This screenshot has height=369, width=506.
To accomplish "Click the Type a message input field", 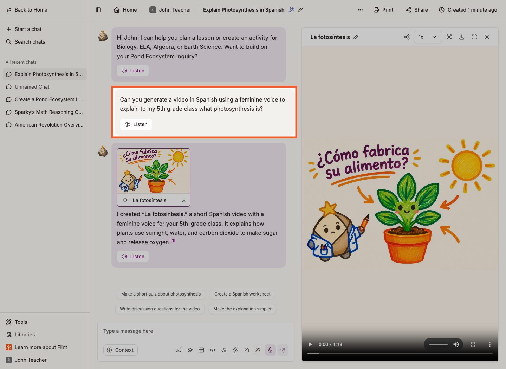I will (196, 331).
